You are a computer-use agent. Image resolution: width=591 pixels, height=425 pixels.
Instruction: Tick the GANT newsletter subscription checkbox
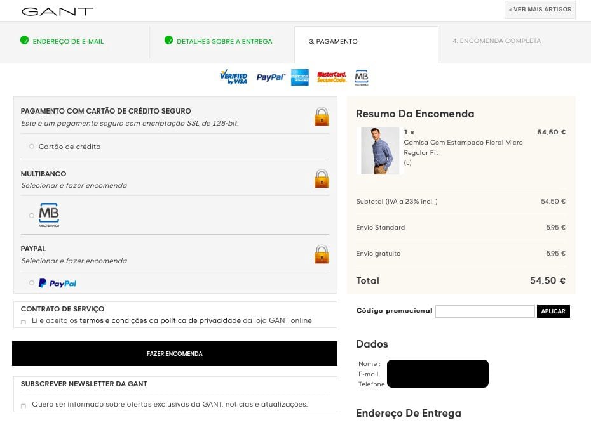tap(24, 406)
